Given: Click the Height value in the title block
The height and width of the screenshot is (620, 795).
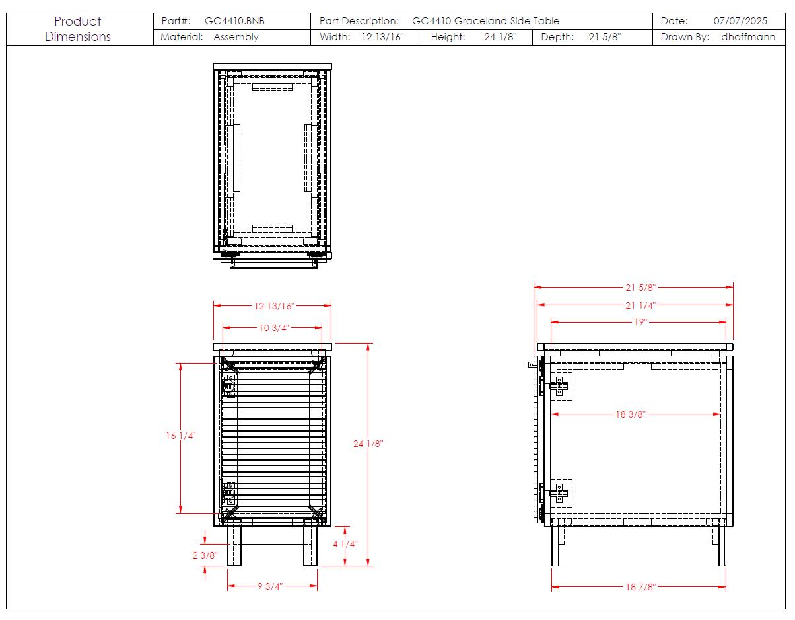Looking at the screenshot, I should point(500,37).
